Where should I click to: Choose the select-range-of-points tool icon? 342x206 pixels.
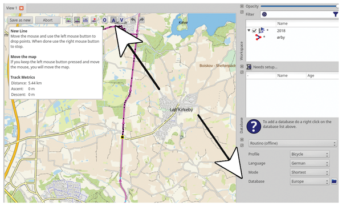tap(85, 20)
